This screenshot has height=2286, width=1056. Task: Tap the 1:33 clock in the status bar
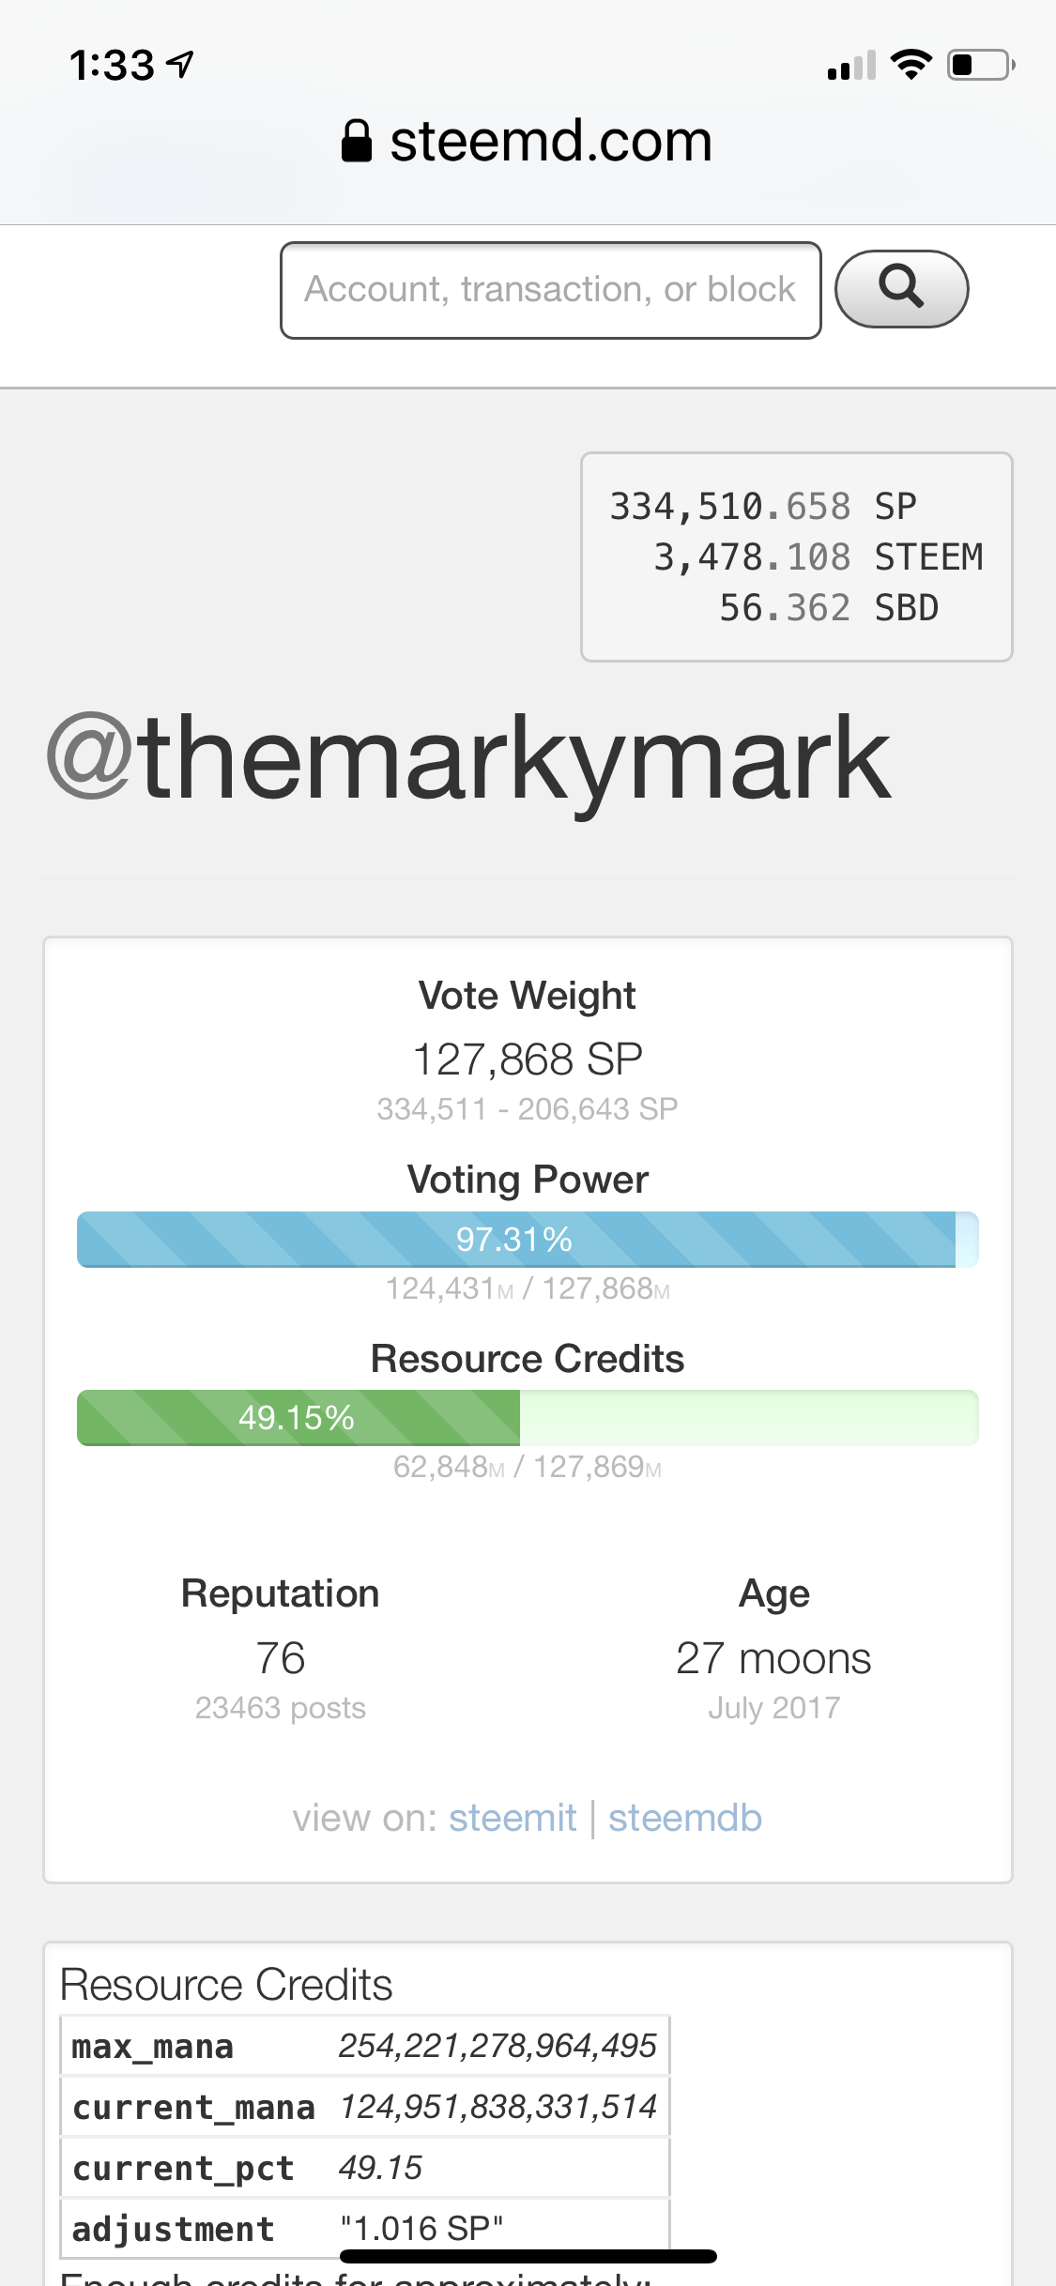click(112, 65)
